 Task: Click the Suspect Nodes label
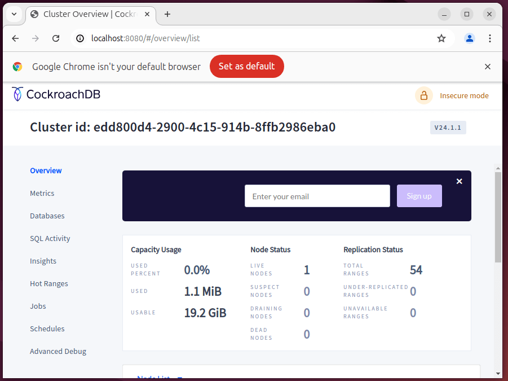265,291
